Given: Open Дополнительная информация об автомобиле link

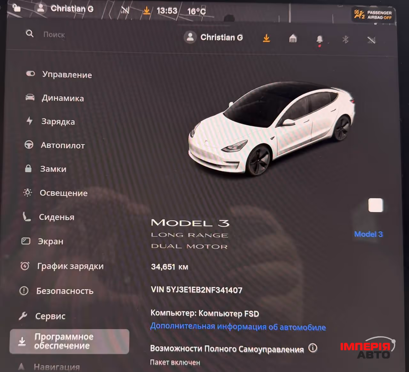Looking at the screenshot, I should pyautogui.click(x=238, y=326).
